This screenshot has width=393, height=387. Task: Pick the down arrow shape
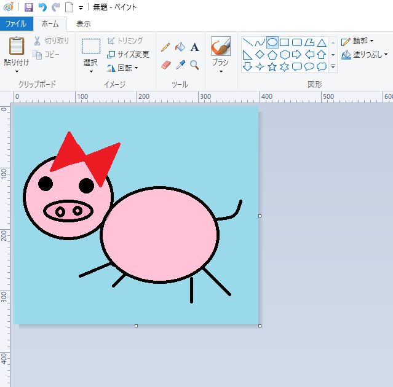(248, 67)
